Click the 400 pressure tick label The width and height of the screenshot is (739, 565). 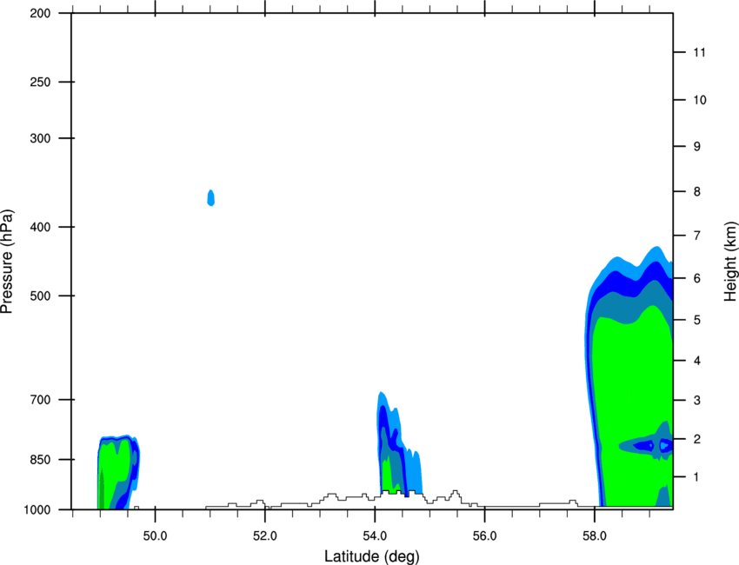click(x=40, y=227)
